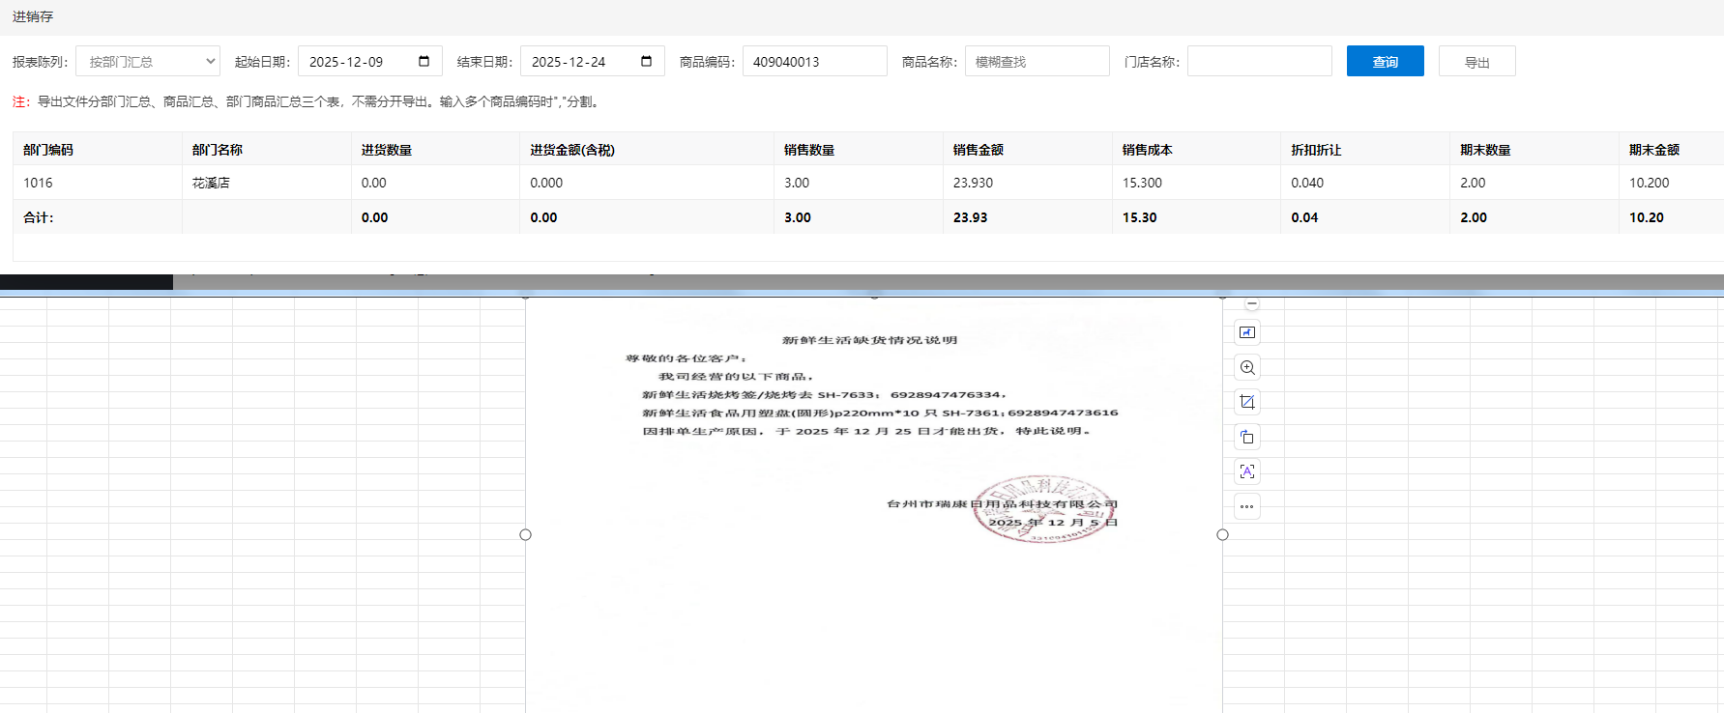Rotate the image using rotate icon

1247,437
